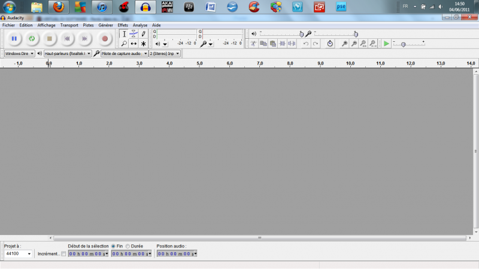The width and height of the screenshot is (479, 269).
Task: Expand the Haut-parleurs output device dropdown
Action: point(68,53)
